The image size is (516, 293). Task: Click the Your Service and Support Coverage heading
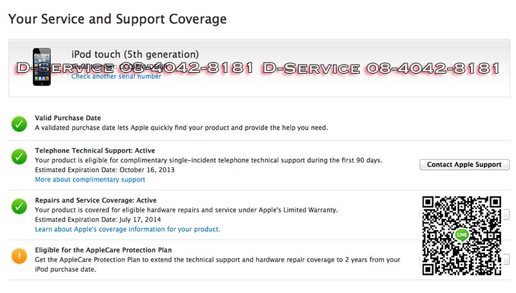[x=117, y=19]
